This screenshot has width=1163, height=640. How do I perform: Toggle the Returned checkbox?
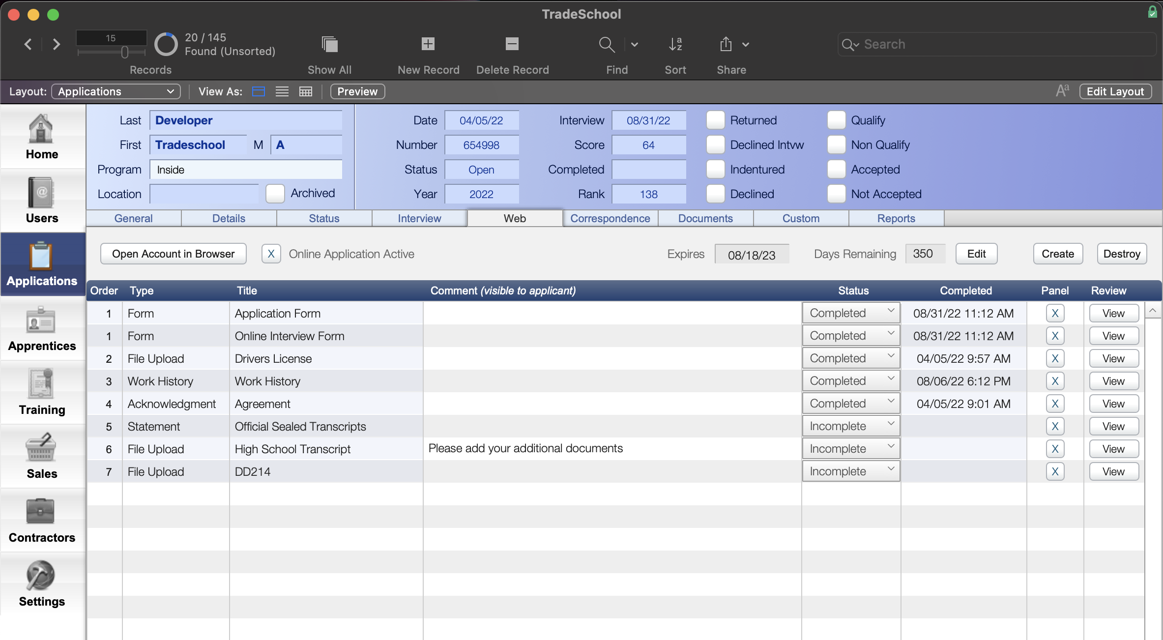[715, 120]
